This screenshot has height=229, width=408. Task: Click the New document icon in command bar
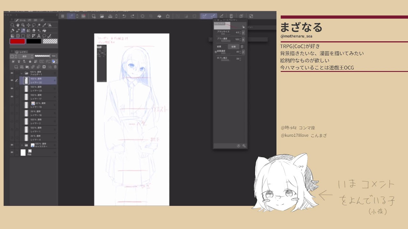[x=94, y=16]
